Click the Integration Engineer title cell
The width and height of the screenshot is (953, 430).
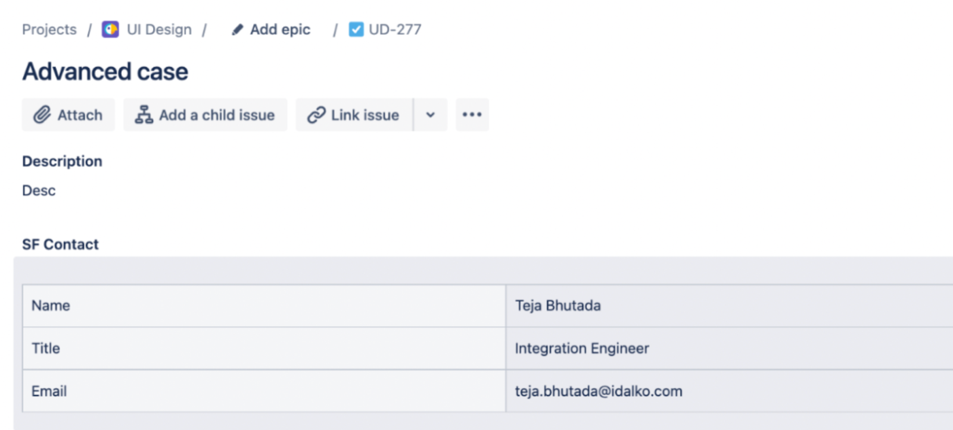pyautogui.click(x=582, y=349)
